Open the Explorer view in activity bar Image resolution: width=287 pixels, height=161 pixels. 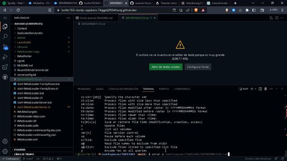coord(5,27)
